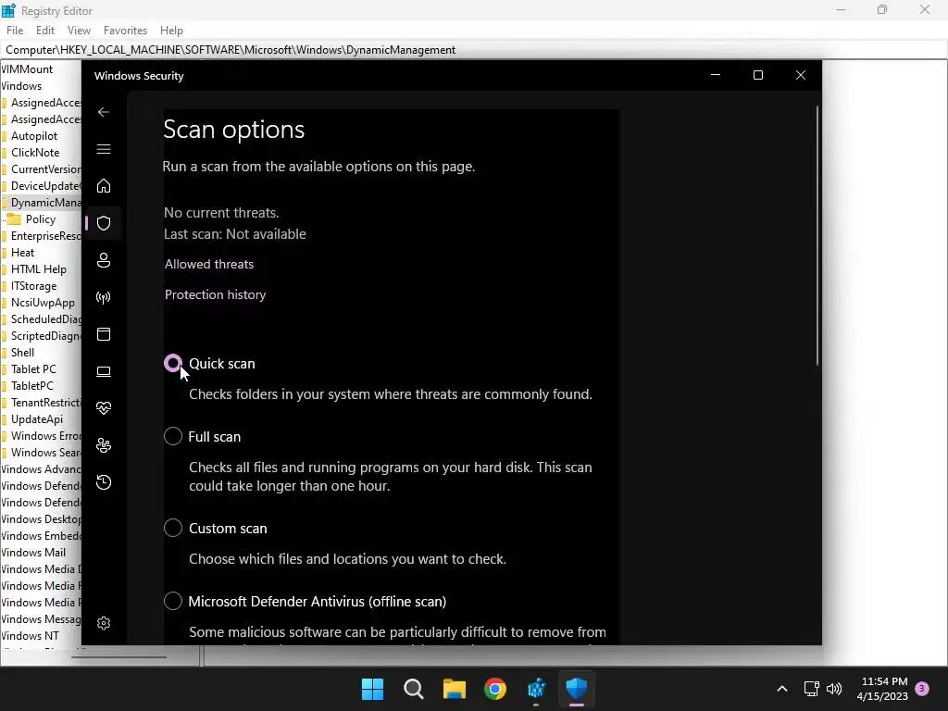Open Device security laptop icon

tap(104, 371)
